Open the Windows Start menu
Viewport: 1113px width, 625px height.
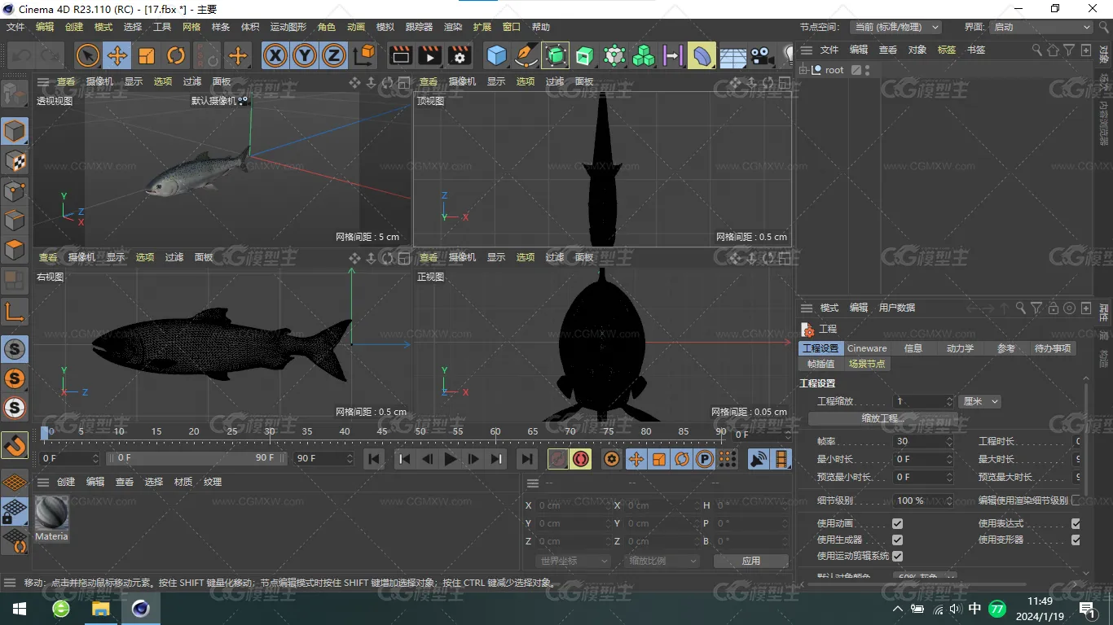coord(20,609)
